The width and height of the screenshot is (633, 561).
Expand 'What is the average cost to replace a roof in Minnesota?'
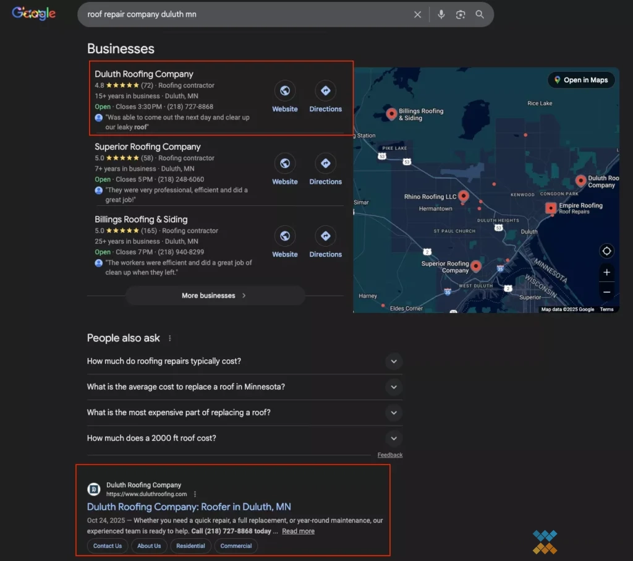point(394,387)
